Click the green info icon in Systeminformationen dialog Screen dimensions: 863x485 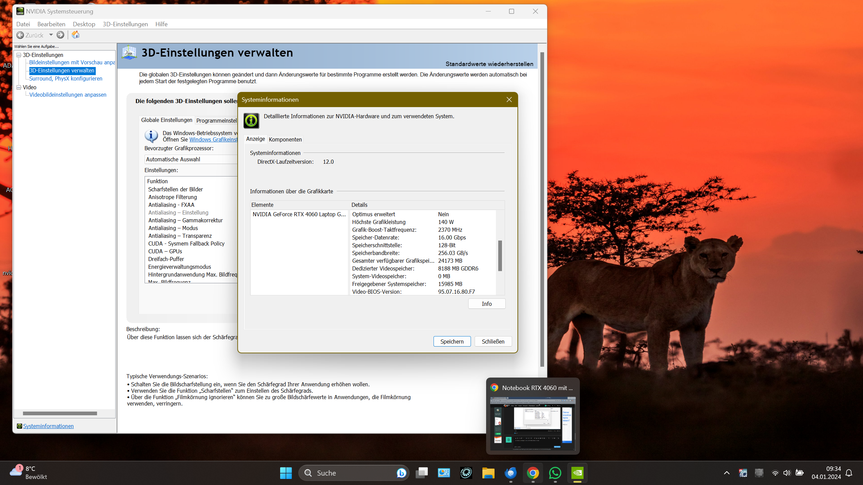coord(251,121)
